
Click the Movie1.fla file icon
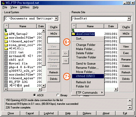click(6, 63)
